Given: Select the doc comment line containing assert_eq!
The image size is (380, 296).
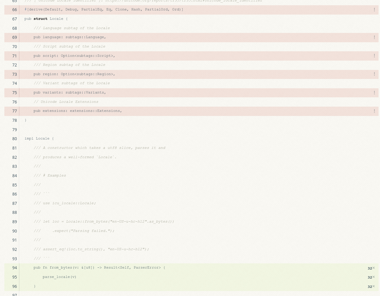Looking at the screenshot, I should [91, 249].
